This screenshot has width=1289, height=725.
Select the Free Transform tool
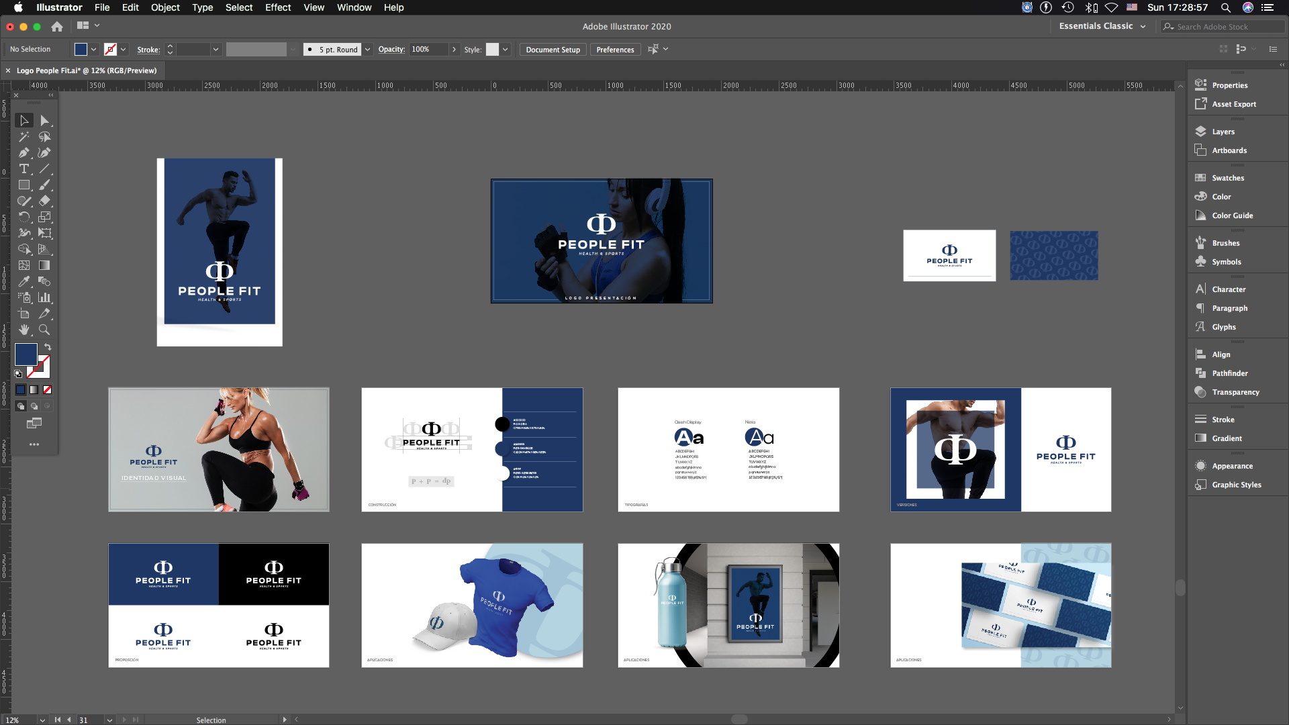pyautogui.click(x=44, y=234)
